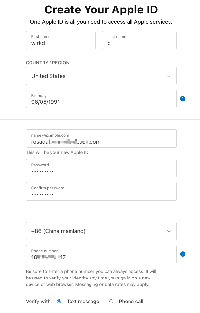Click the COUNTRY / REGION label

click(48, 63)
